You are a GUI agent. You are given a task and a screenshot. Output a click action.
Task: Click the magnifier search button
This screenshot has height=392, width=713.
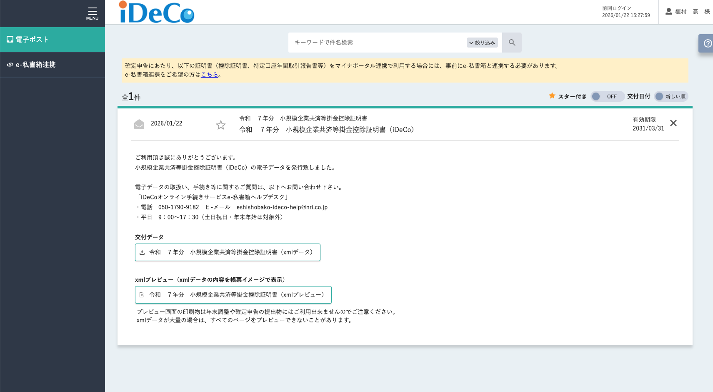(x=512, y=43)
